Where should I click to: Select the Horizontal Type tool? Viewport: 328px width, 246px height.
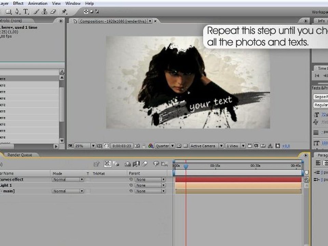click(x=26, y=12)
